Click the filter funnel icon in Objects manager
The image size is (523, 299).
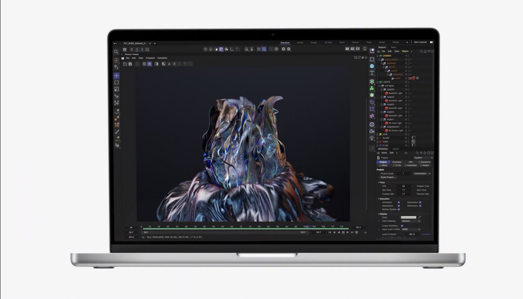click(429, 51)
